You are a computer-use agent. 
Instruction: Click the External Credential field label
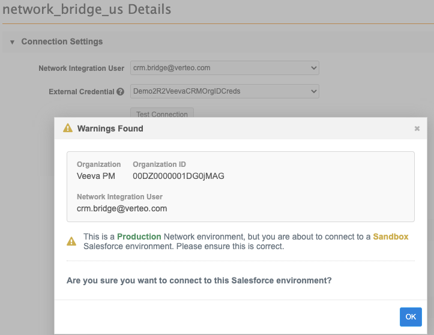tap(81, 92)
